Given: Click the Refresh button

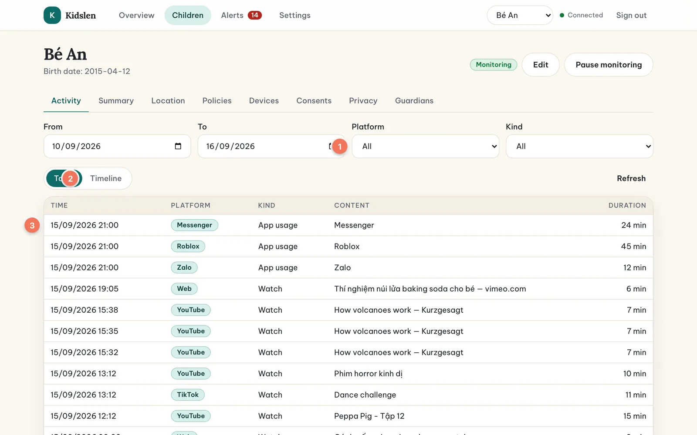Looking at the screenshot, I should (x=631, y=178).
